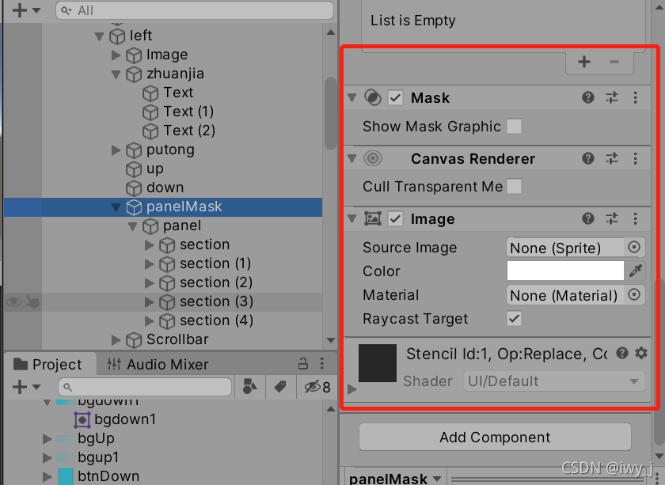665x485 pixels.
Task: Open the Image component three-dot menu
Action: point(634,218)
